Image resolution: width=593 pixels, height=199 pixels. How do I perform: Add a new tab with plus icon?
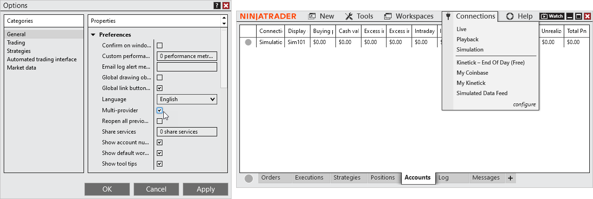pos(510,178)
